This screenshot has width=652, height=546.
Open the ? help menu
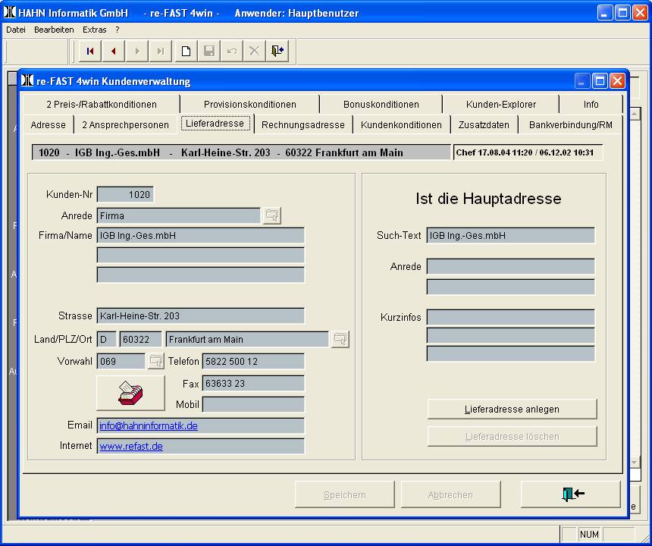pos(118,30)
